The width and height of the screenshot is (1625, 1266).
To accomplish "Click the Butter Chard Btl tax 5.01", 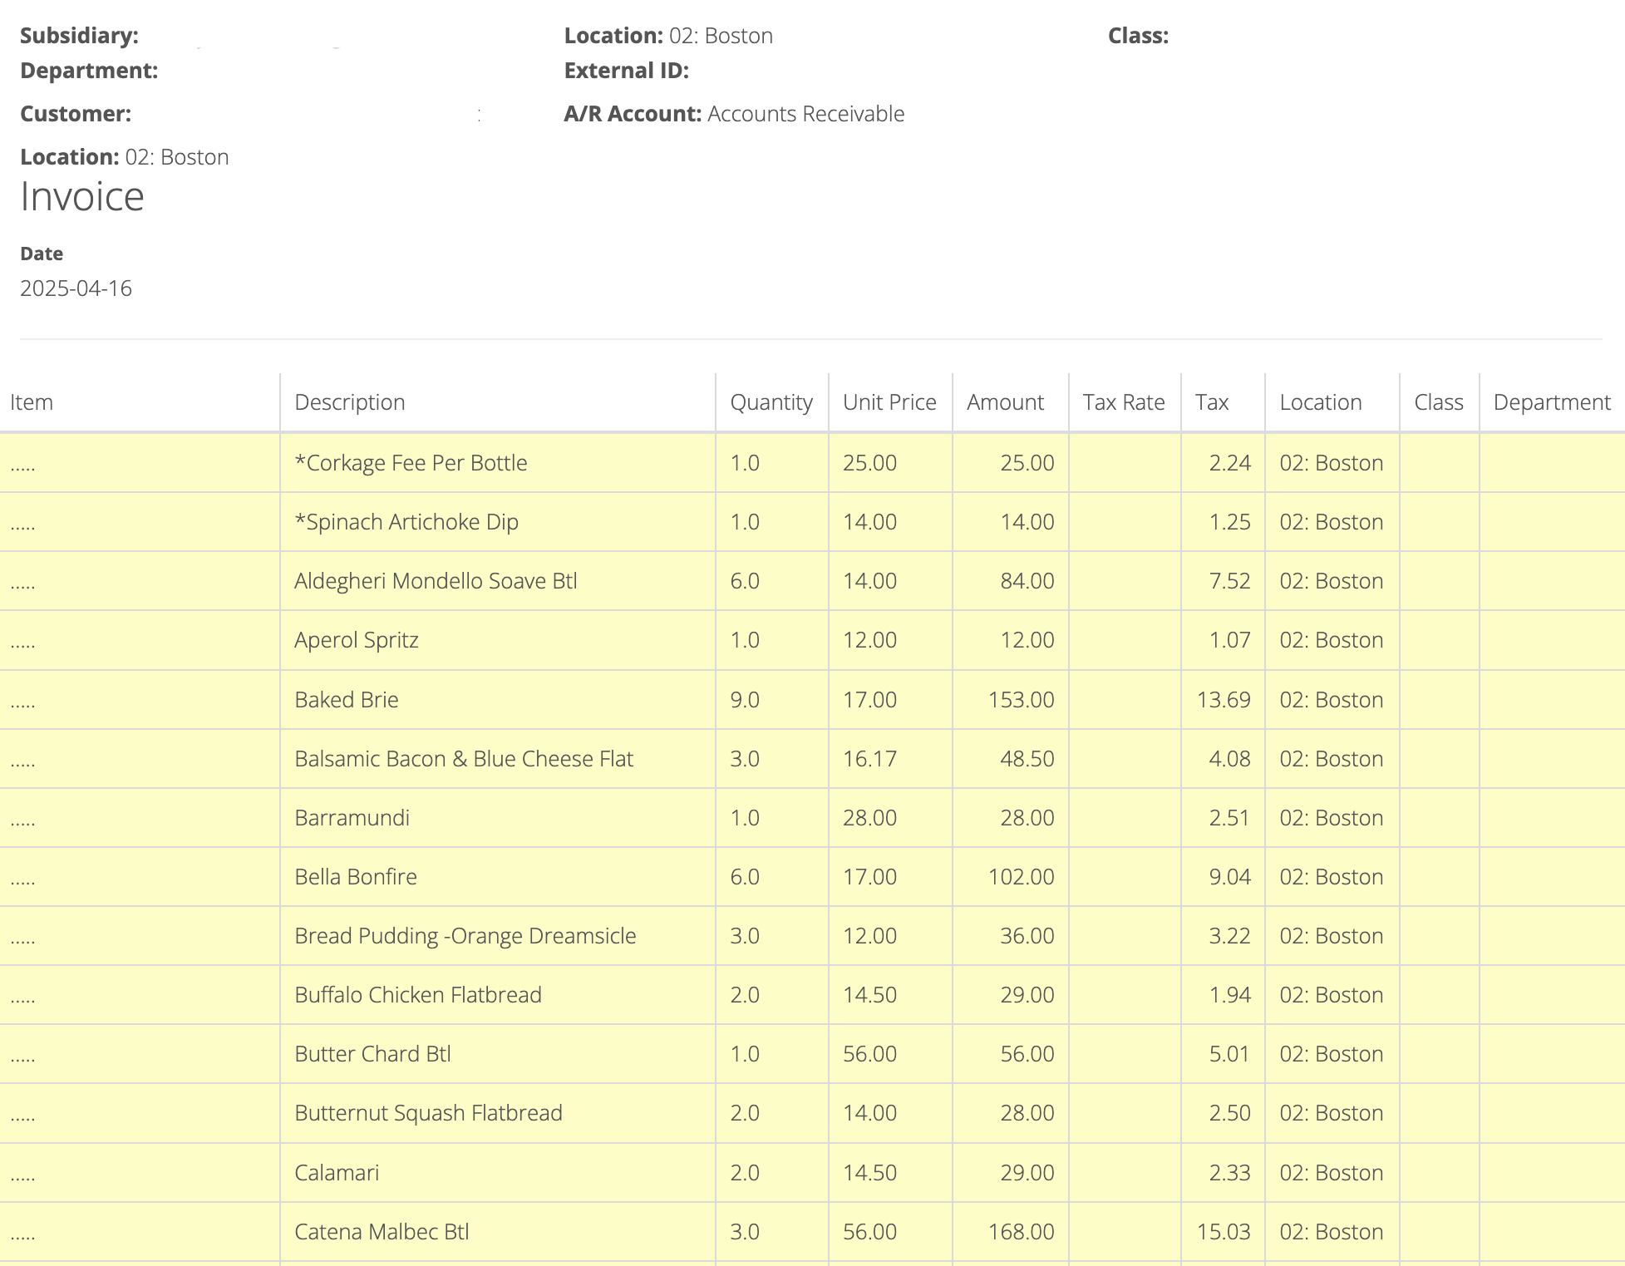I will tap(1229, 1054).
